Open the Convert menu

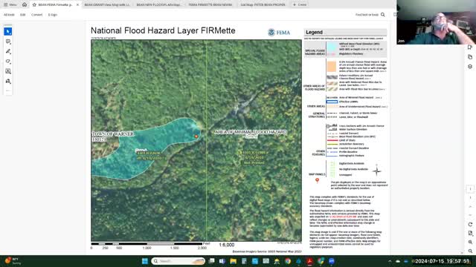point(36,15)
